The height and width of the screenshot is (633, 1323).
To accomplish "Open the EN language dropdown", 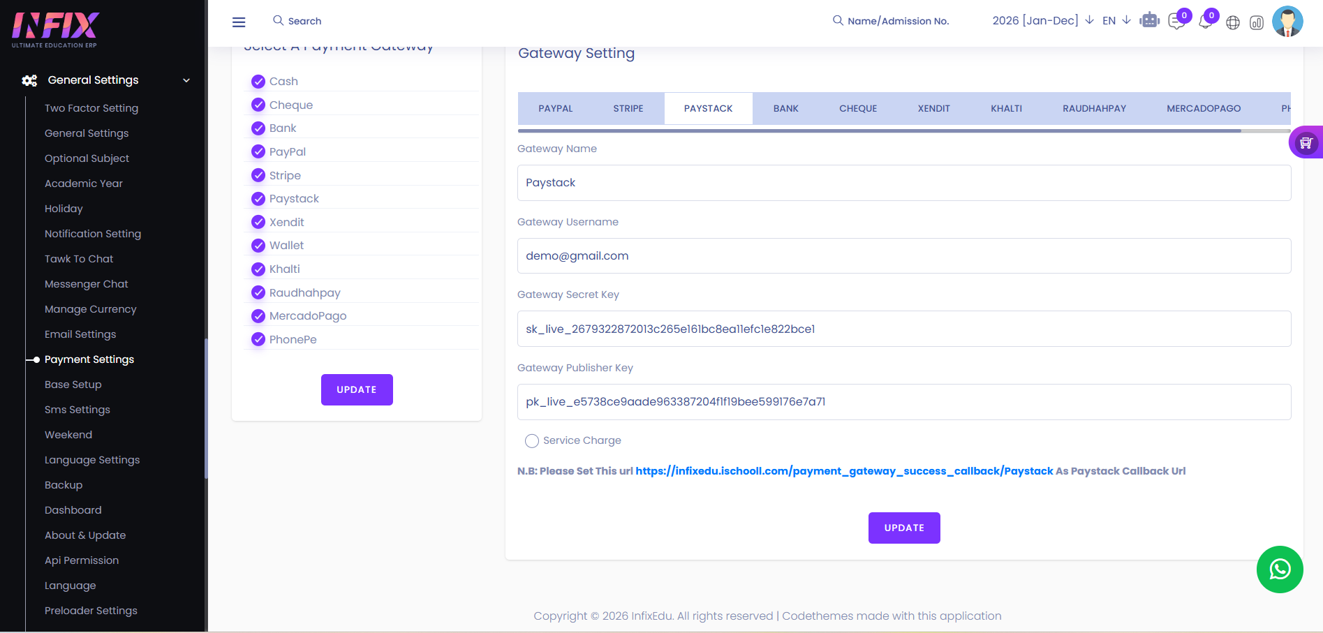I will (1116, 20).
